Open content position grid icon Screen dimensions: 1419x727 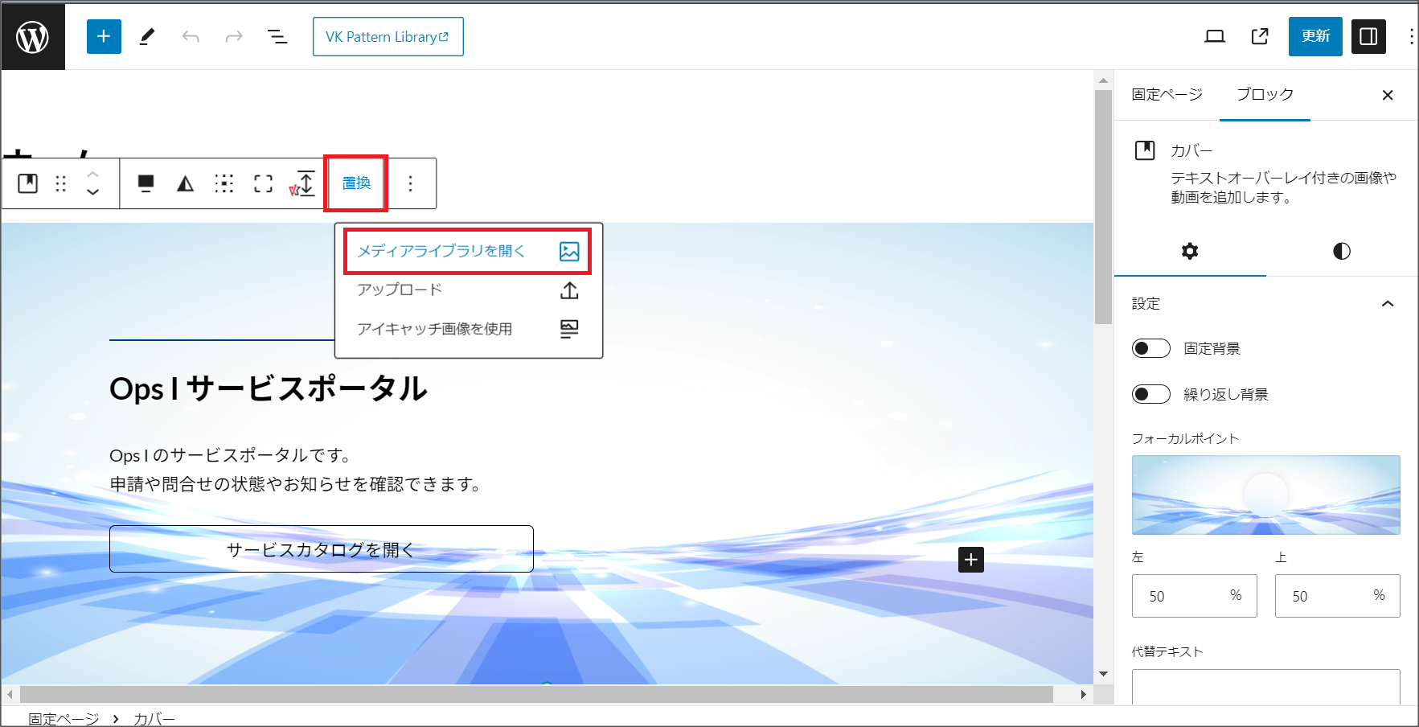coord(224,183)
